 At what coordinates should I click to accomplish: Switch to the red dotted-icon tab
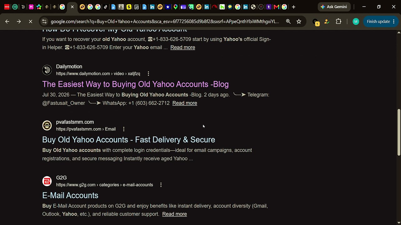coord(7,7)
